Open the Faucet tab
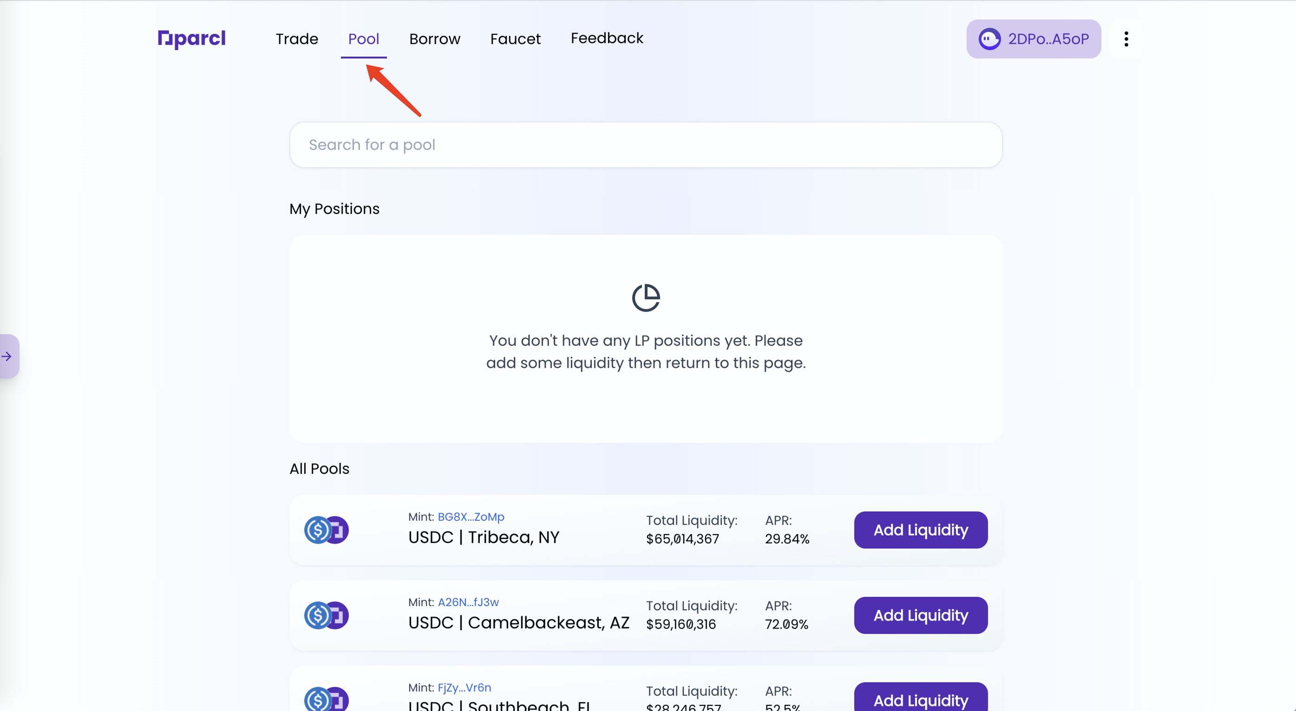 coord(515,39)
